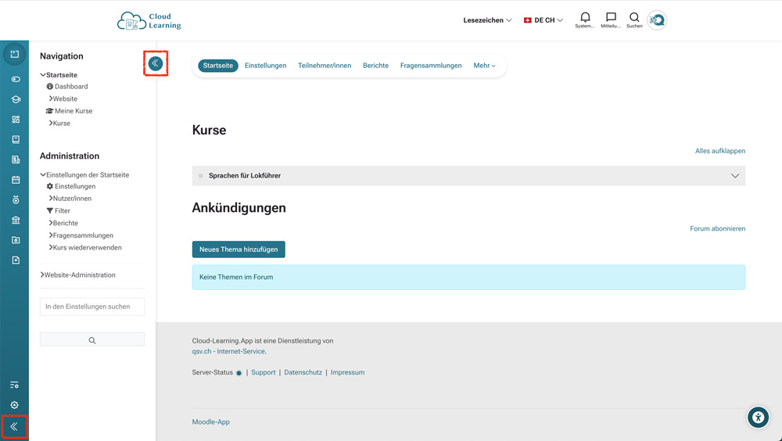Viewport: 782px width, 441px height.
Task: Expand the Sprachen für Lokführer course section
Action: click(734, 176)
